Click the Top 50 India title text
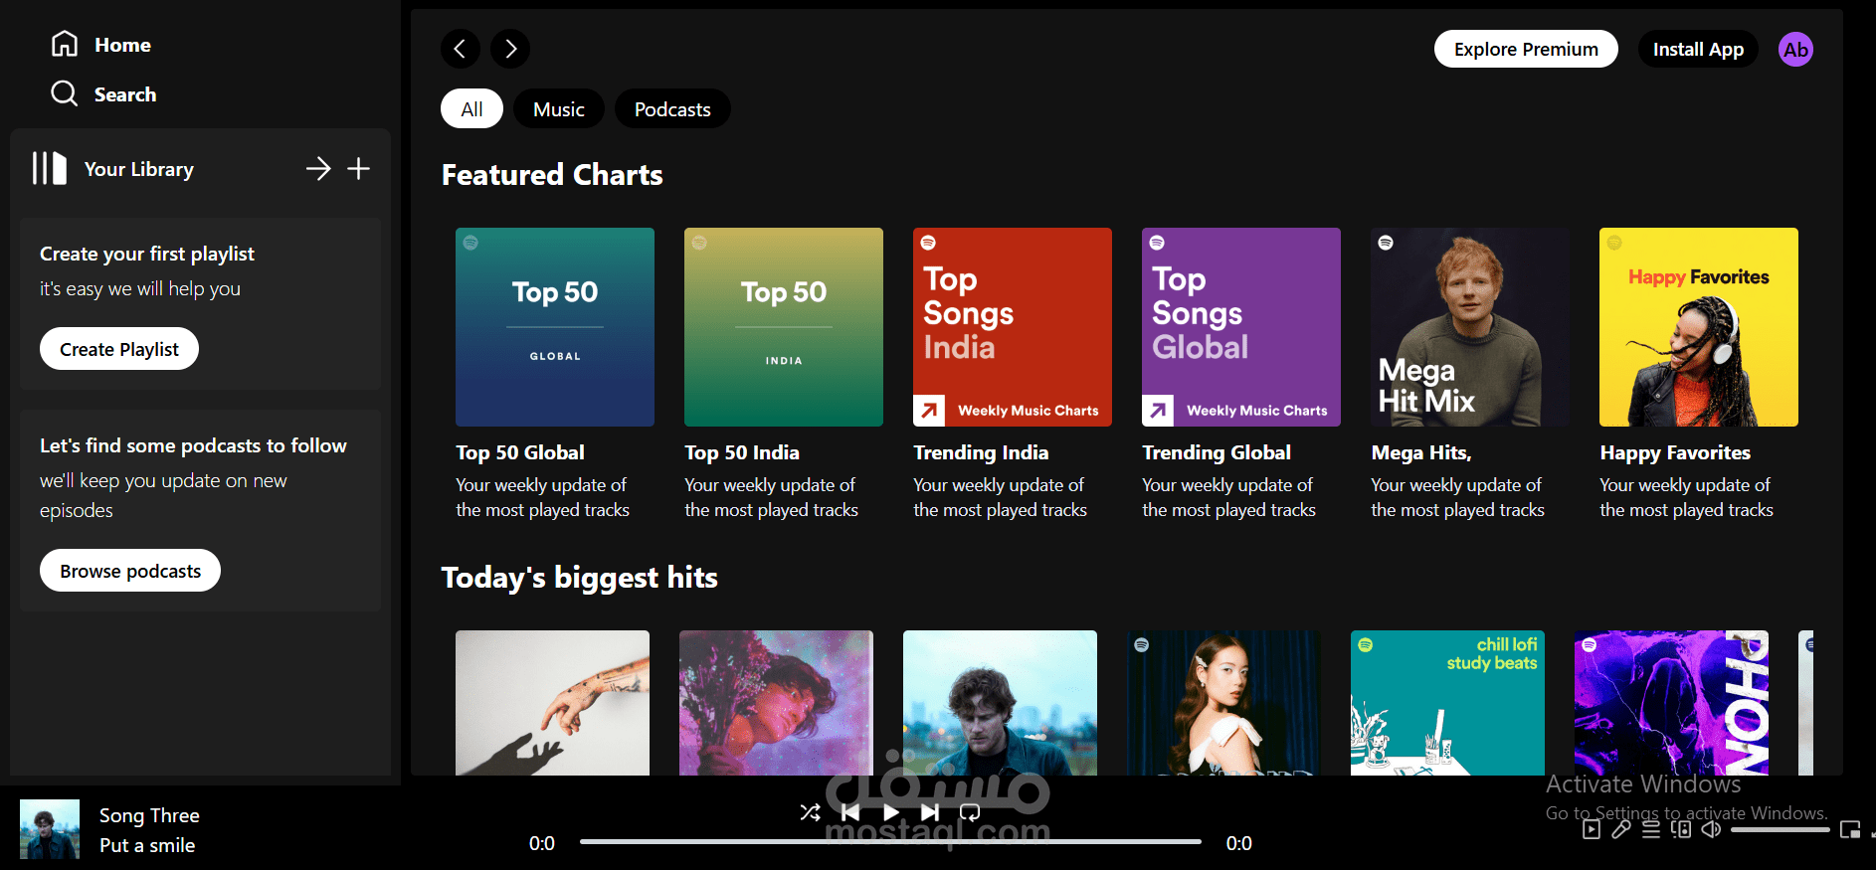The image size is (1876, 870). [x=742, y=452]
